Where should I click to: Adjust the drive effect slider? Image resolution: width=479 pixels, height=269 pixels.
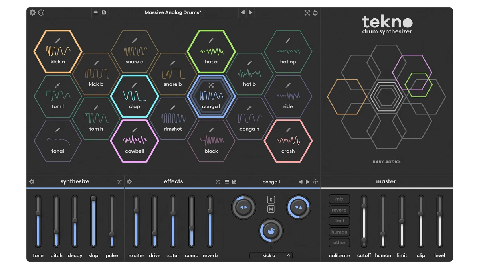(154, 221)
